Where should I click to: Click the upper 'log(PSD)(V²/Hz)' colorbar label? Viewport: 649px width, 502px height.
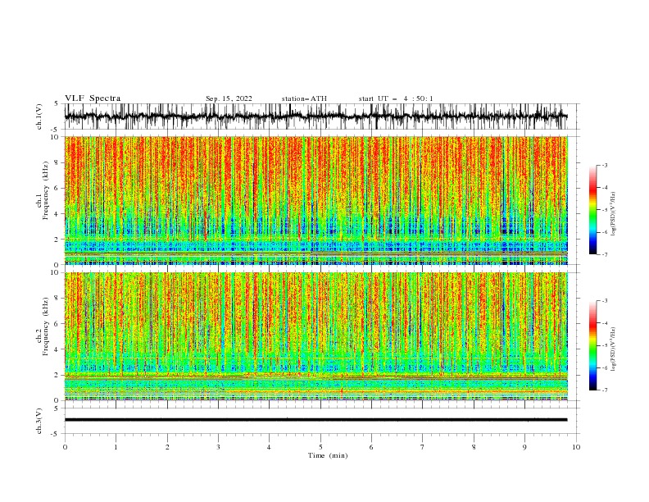click(x=614, y=214)
